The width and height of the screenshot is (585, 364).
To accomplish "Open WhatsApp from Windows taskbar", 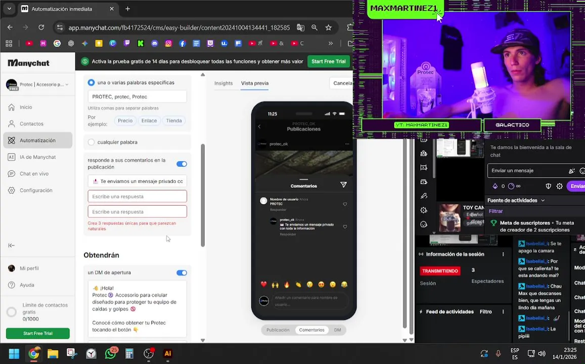I will 111,353.
